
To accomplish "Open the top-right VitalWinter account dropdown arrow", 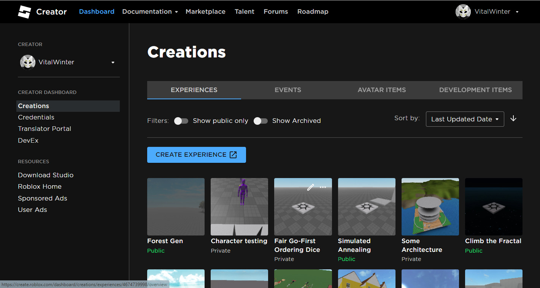I will pos(517,12).
